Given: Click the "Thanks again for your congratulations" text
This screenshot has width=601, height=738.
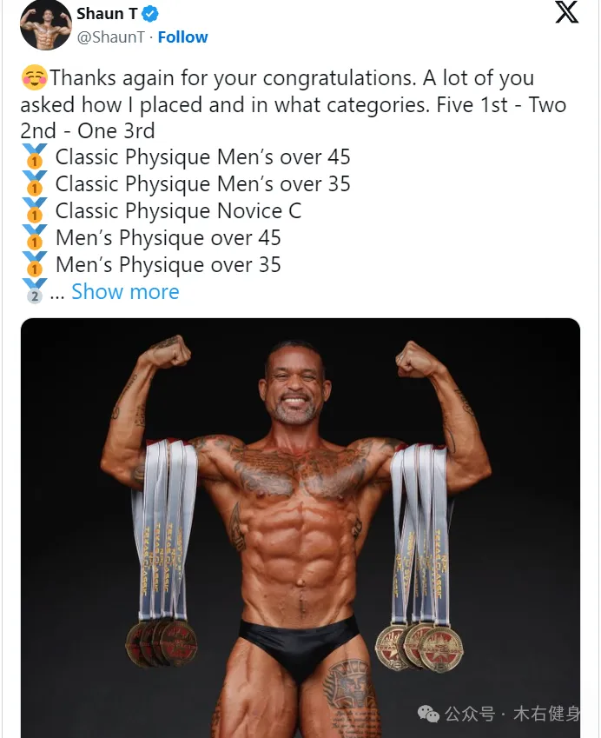Looking at the screenshot, I should click(x=233, y=78).
